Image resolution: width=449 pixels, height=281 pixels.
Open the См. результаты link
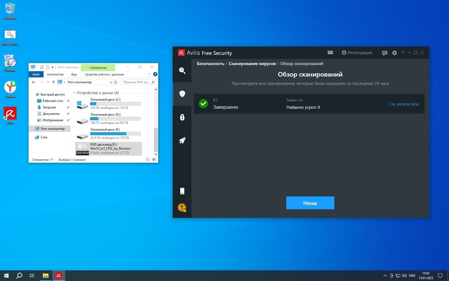404,104
